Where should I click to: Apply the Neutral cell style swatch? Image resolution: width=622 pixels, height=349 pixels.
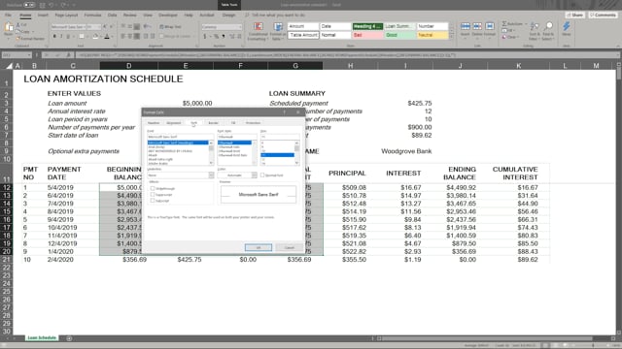(x=432, y=35)
